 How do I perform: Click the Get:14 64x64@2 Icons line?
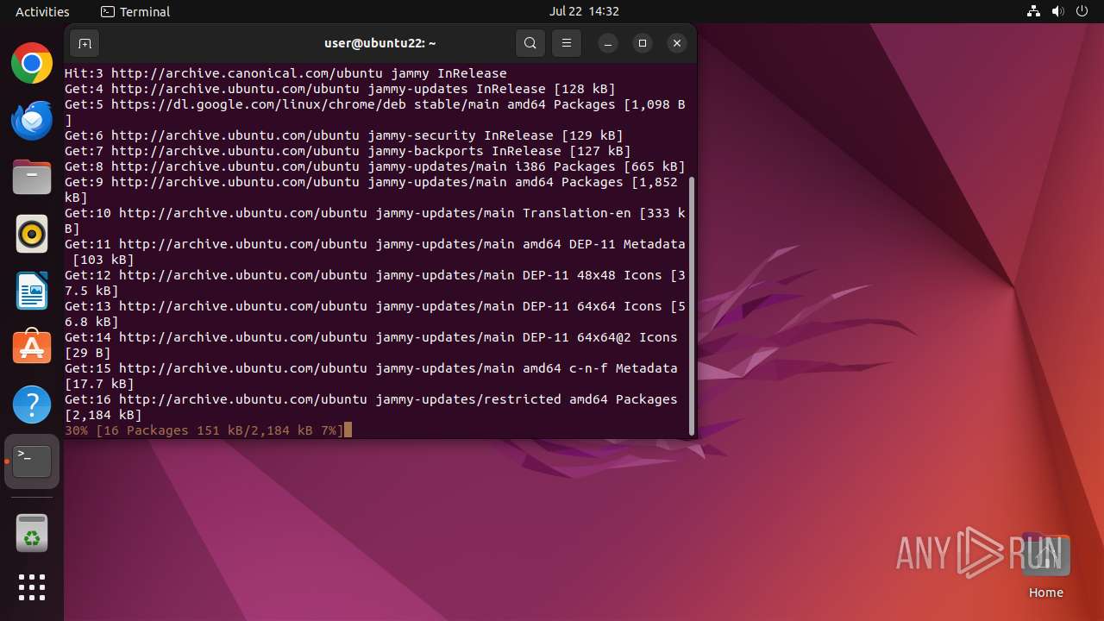371,345
